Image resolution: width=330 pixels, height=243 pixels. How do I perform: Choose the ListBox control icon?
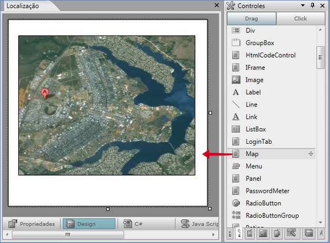236,129
